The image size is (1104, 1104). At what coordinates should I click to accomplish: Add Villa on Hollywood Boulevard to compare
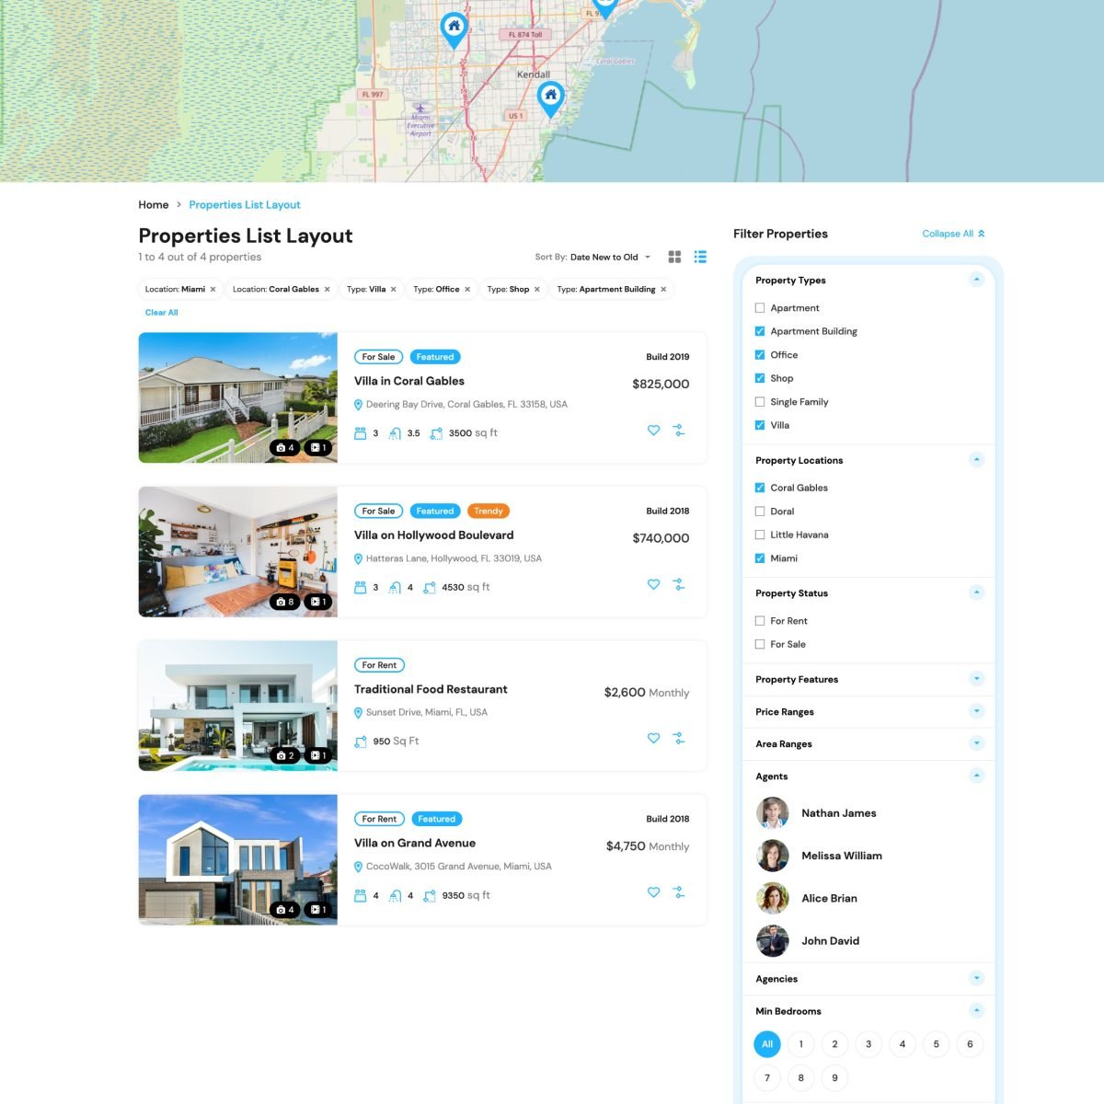pos(678,584)
